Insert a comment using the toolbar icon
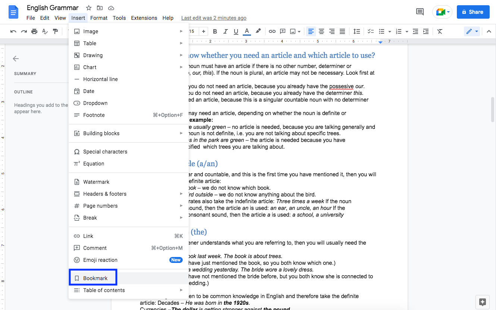The height and width of the screenshot is (310, 496). coord(282,31)
